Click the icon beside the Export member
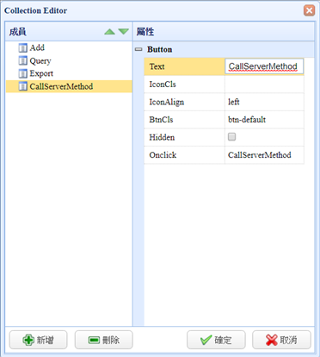320x357 pixels. [23, 73]
